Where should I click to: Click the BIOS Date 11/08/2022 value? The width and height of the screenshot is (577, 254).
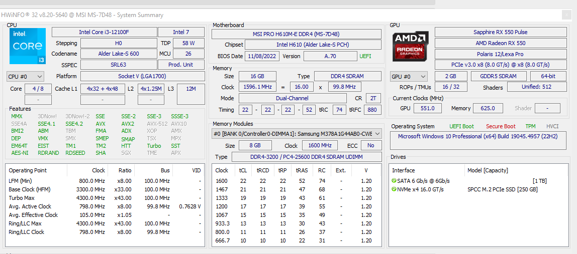[262, 57]
